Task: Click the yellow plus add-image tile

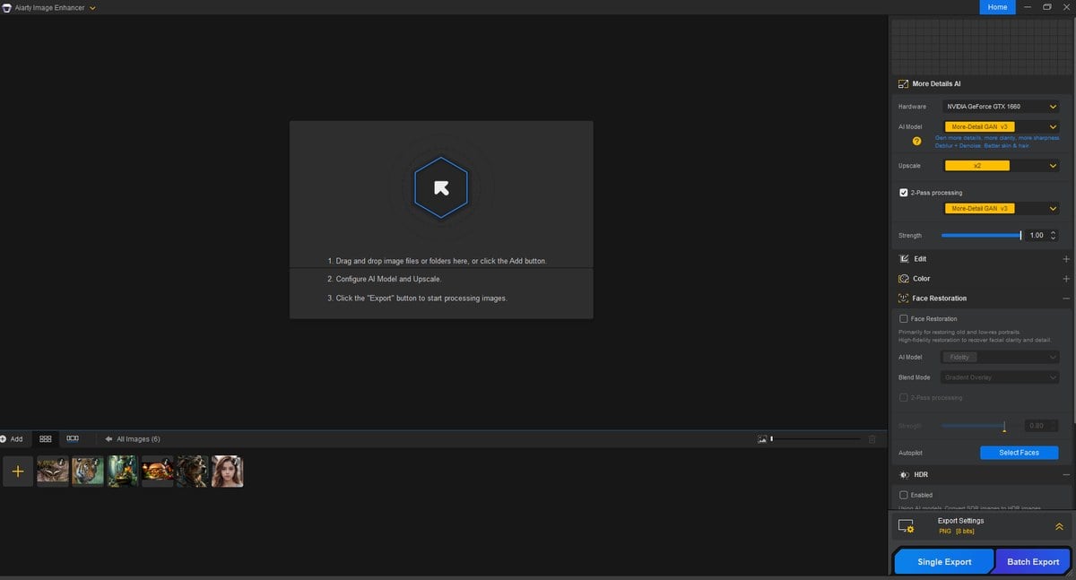Action: click(x=18, y=472)
